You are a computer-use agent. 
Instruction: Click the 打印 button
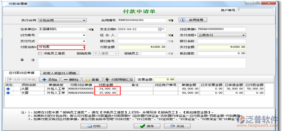tap(94, 126)
